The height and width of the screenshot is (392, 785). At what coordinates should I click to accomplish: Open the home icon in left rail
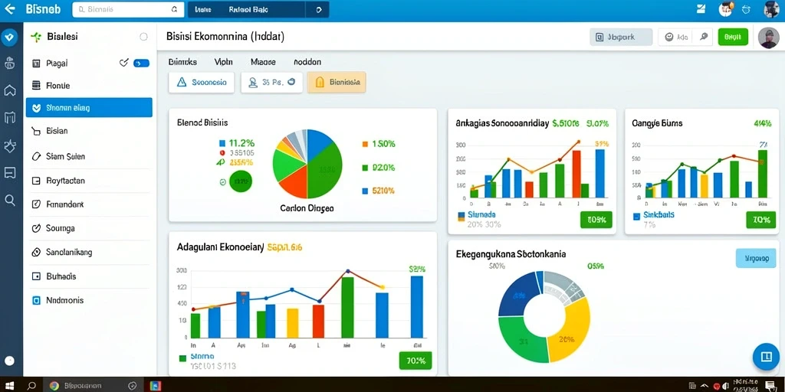coord(9,90)
